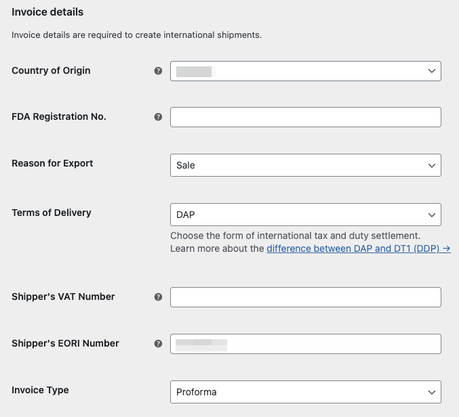
Task: Click the Country of Origin label
Action: (x=51, y=70)
